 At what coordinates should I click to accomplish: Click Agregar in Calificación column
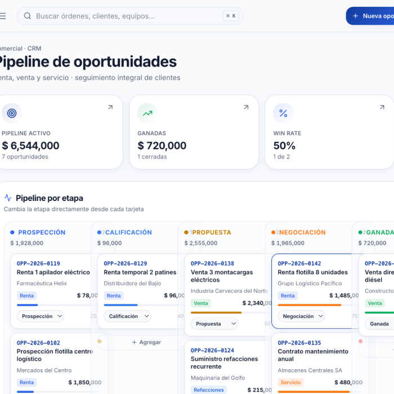pos(146,342)
